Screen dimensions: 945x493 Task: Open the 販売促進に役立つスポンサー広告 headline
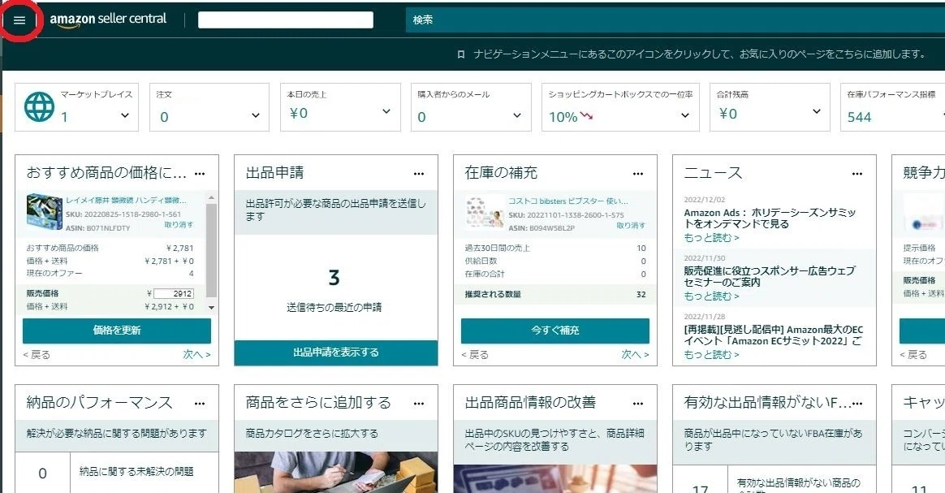coord(770,277)
